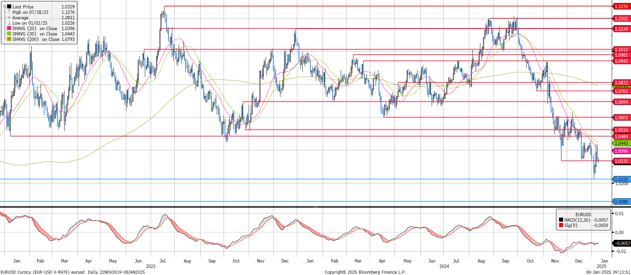
Task: Click the olive SMAVG (200) color swatch
Action: pos(9,39)
